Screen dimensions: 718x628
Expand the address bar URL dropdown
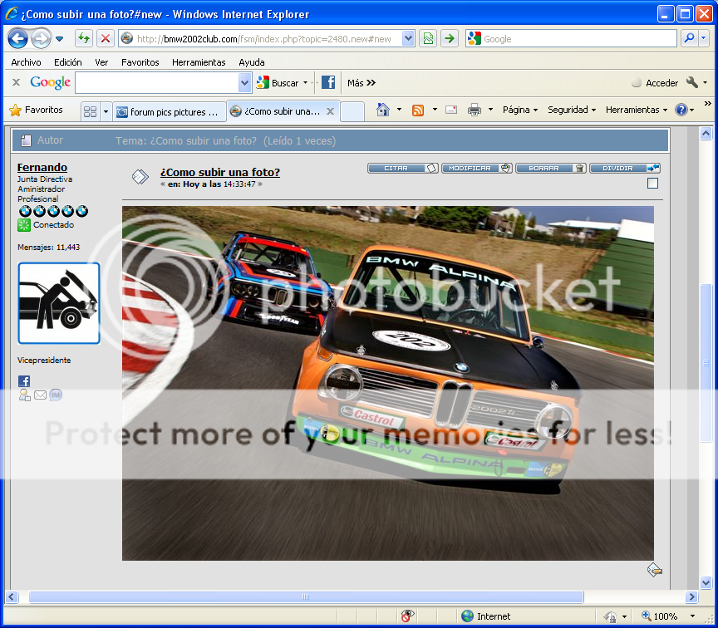[408, 38]
